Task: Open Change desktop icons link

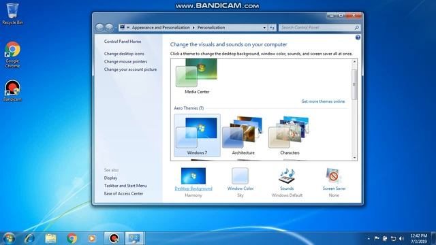Action: click(124, 54)
